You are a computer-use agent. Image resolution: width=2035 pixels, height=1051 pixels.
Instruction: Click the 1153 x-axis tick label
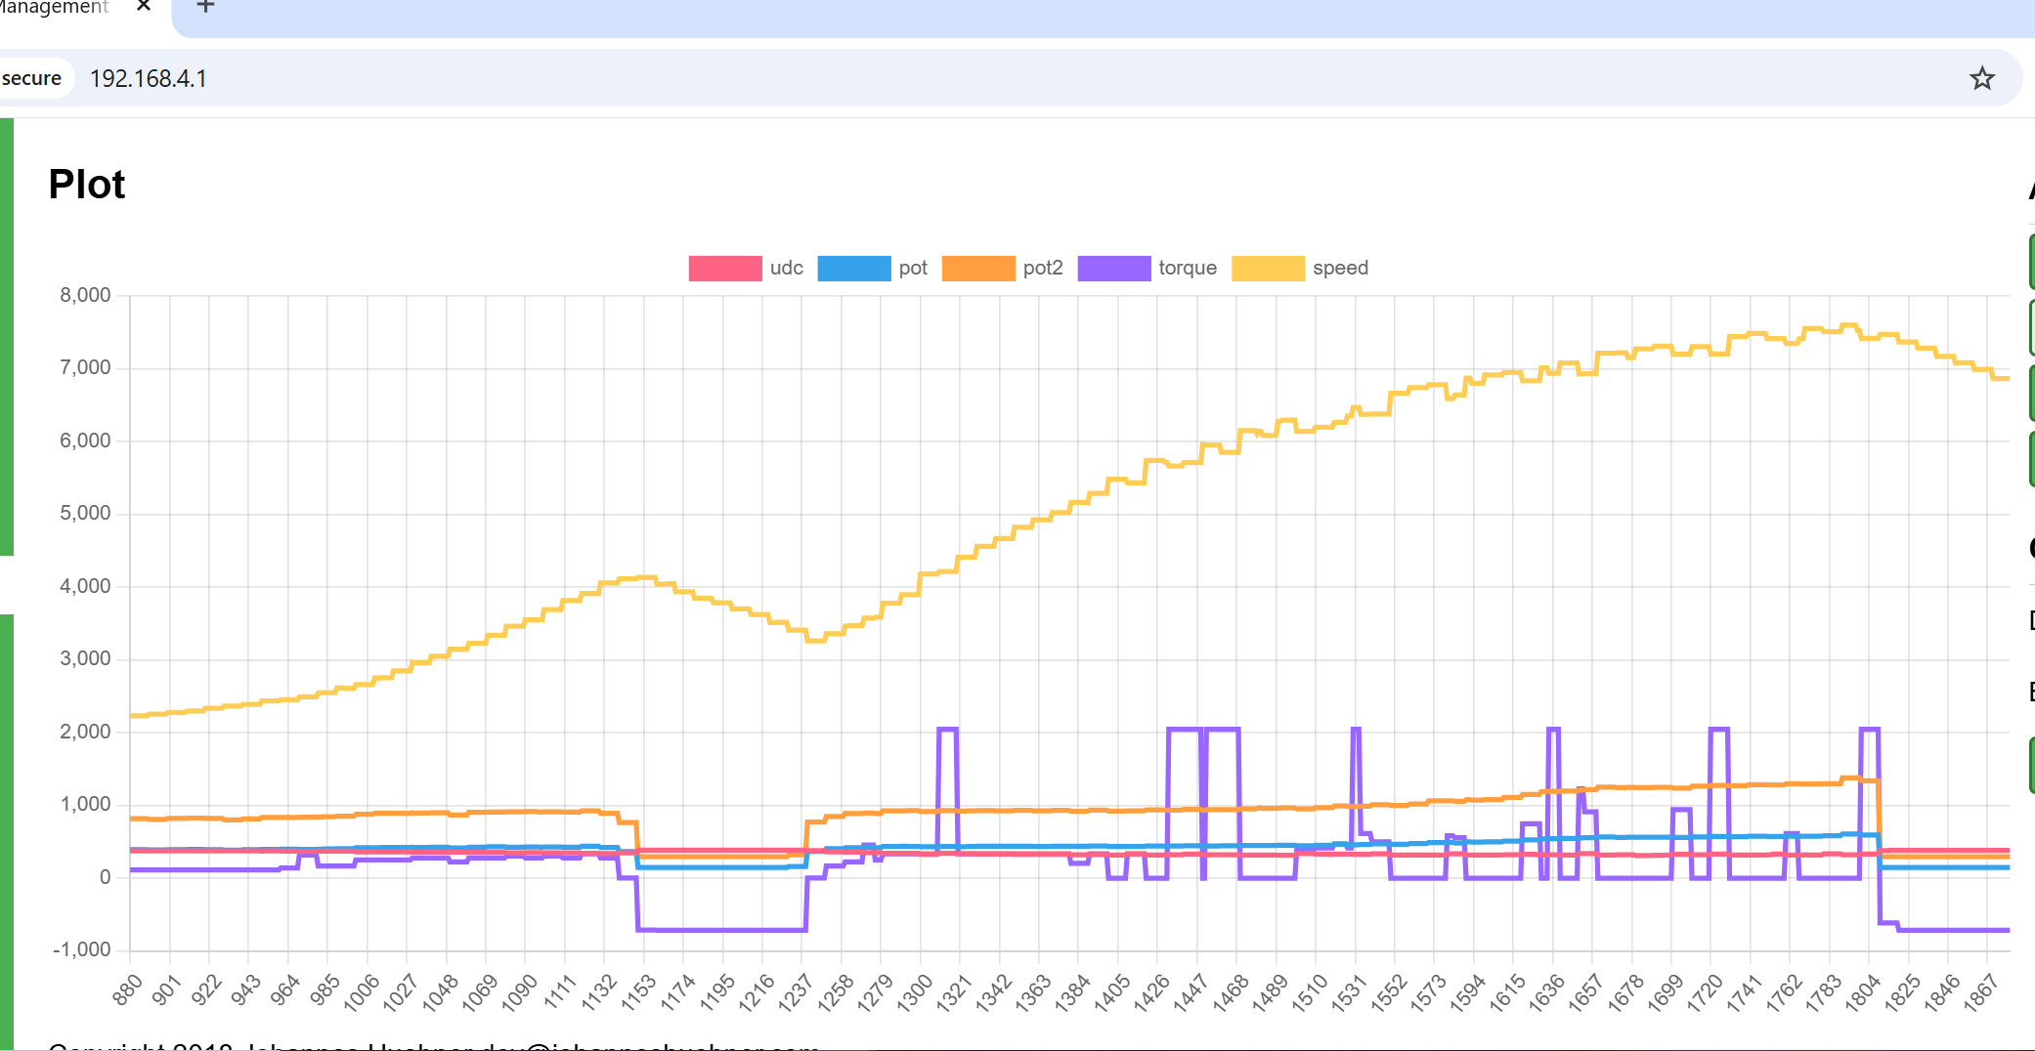click(638, 991)
